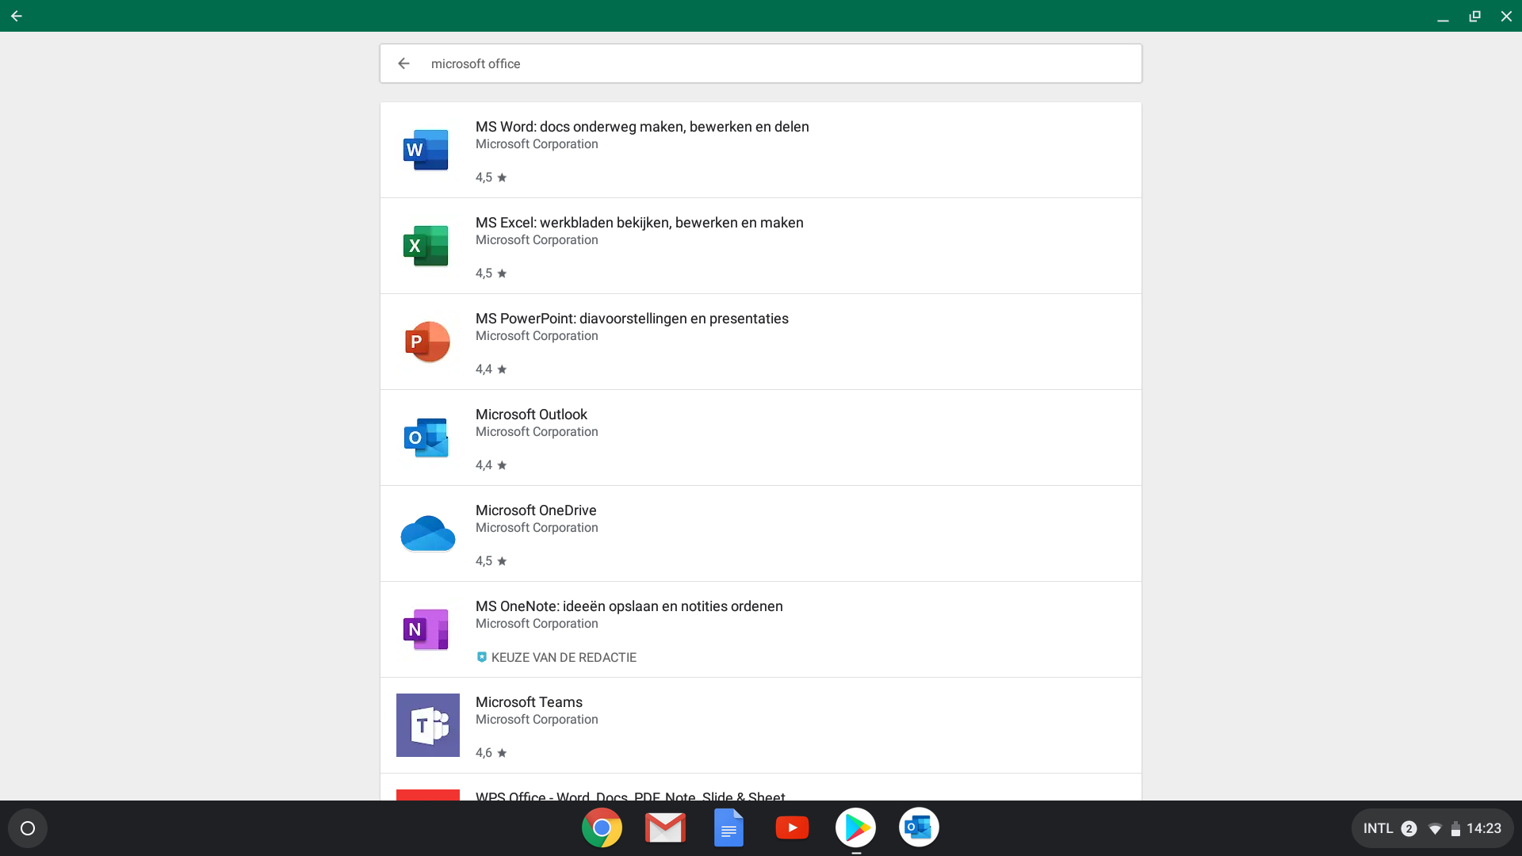Open the Microsoft OneDrive cloud icon
The image size is (1522, 856).
(x=428, y=533)
